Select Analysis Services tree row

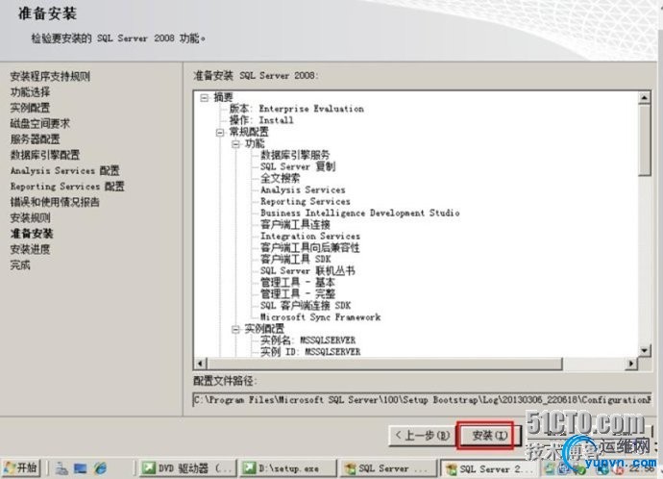point(303,189)
